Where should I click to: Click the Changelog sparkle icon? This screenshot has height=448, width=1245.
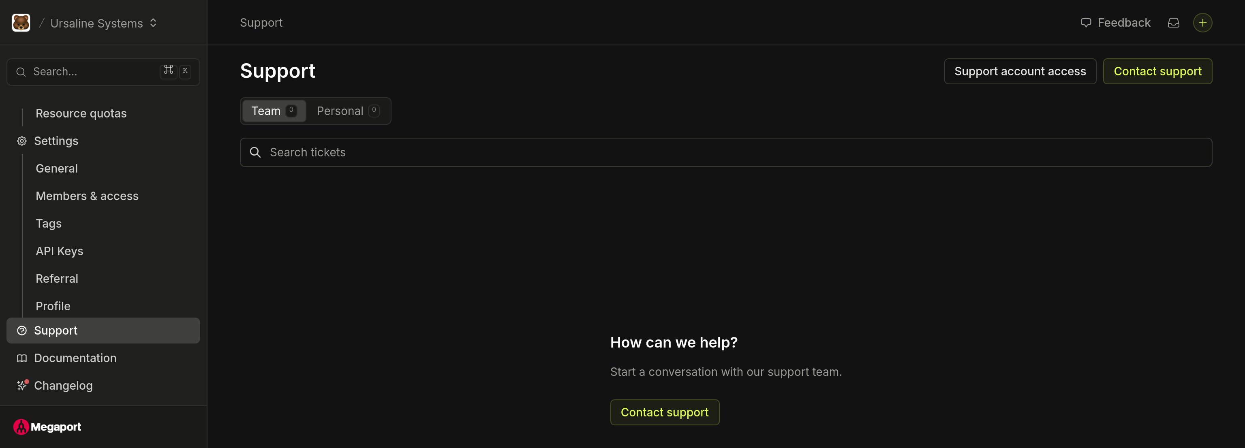(22, 385)
